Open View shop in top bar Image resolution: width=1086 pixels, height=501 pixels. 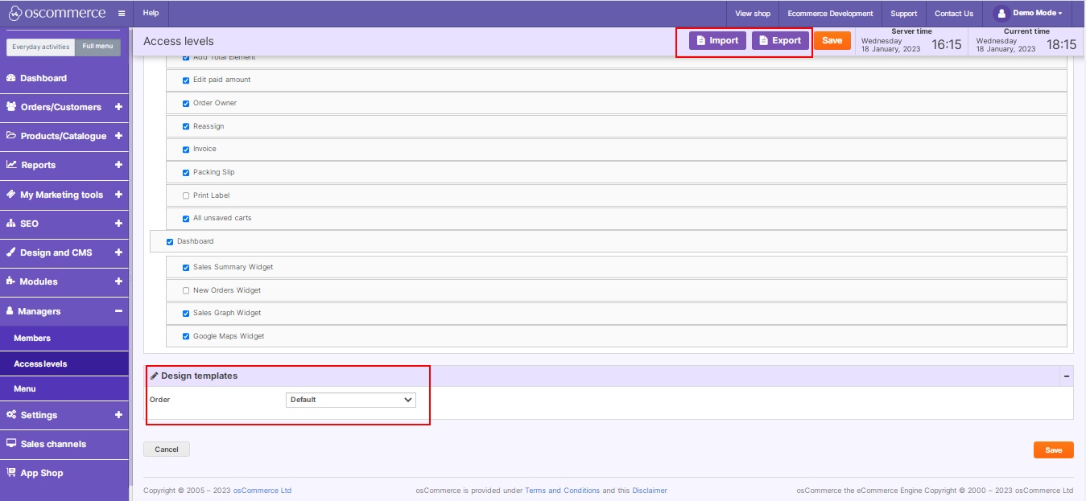coord(753,14)
